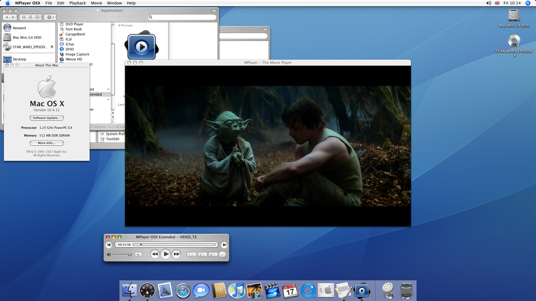Click the Software Update... button
This screenshot has height=301, width=536.
47,118
